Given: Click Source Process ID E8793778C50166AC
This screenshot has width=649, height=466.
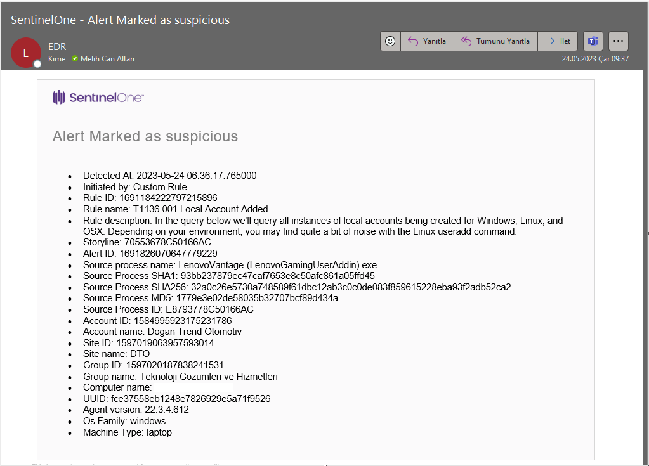Looking at the screenshot, I should pos(168,309).
